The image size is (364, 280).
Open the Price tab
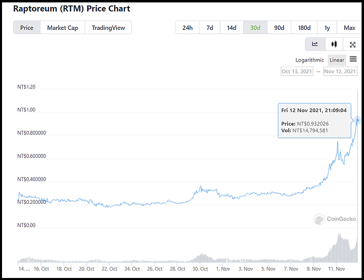(27, 28)
